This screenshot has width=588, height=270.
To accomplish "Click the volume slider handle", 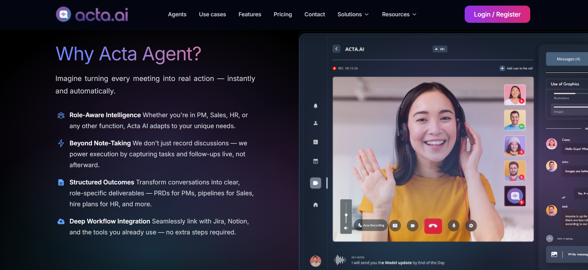I will coord(346,215).
